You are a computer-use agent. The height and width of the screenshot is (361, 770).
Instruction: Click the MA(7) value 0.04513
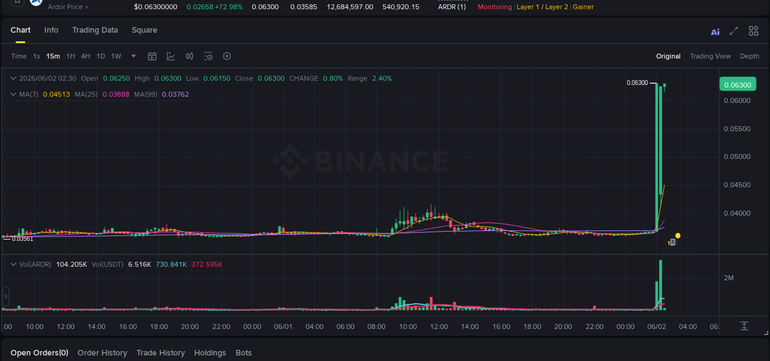56,94
